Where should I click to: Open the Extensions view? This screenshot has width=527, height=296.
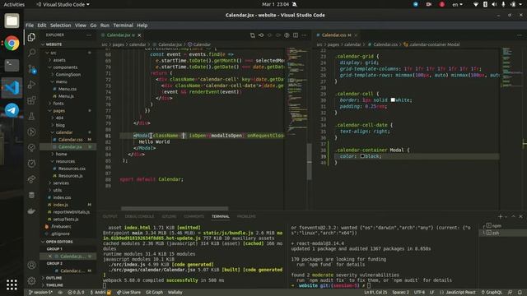[x=31, y=100]
